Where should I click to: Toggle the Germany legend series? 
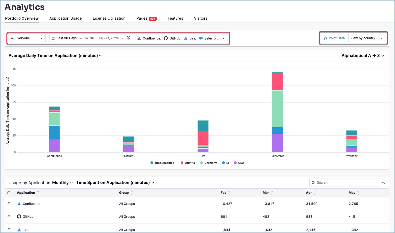click(208, 163)
